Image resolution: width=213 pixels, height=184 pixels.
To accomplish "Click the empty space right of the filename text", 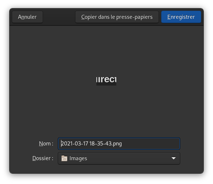I will [150, 144].
